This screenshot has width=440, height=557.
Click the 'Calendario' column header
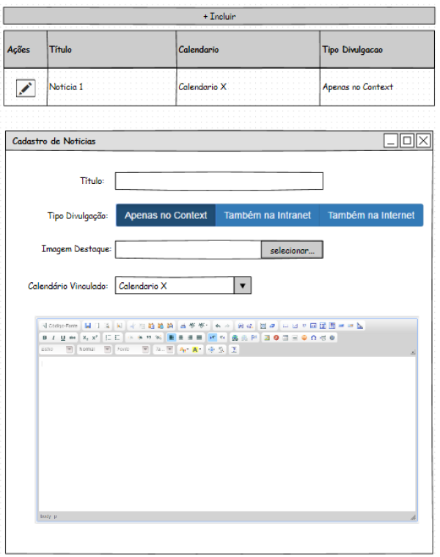click(248, 50)
